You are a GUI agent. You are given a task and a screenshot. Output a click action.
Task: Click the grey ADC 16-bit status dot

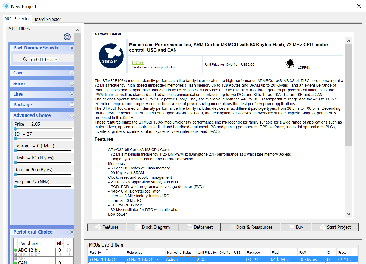coord(16,254)
